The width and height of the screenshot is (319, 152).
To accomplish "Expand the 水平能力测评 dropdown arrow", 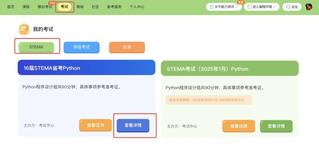I will [236, 7].
